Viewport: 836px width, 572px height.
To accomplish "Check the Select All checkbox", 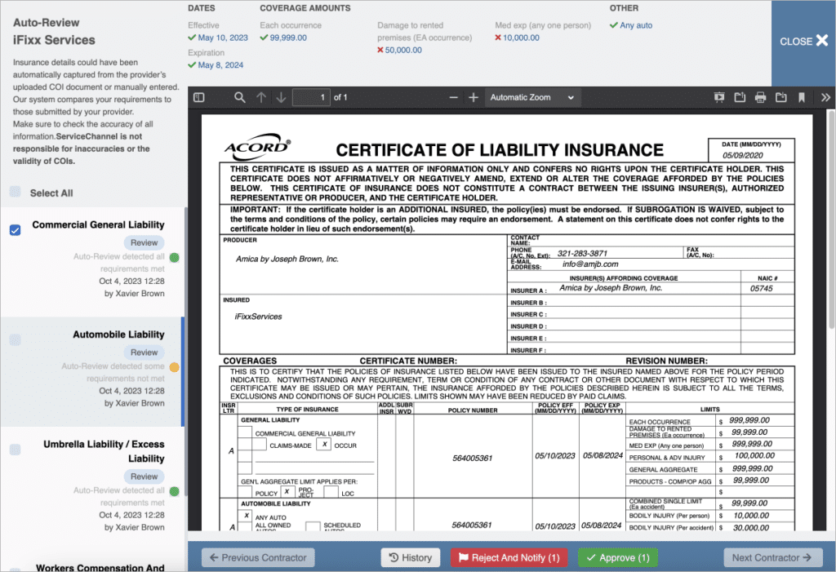I will tap(16, 193).
